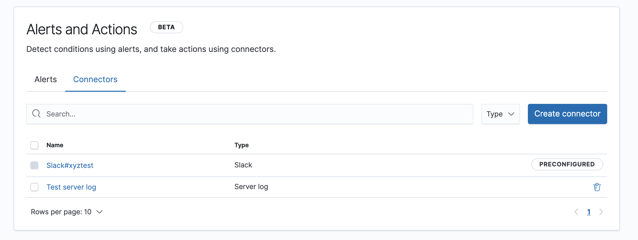Focus the connector search field
The image size is (638, 240).
pyautogui.click(x=253, y=114)
